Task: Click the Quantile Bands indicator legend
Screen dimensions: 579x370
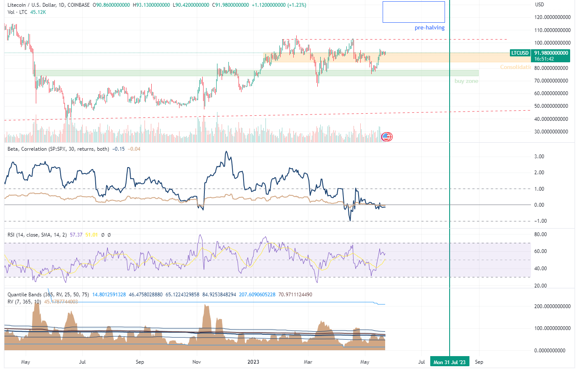Action: coord(48,295)
